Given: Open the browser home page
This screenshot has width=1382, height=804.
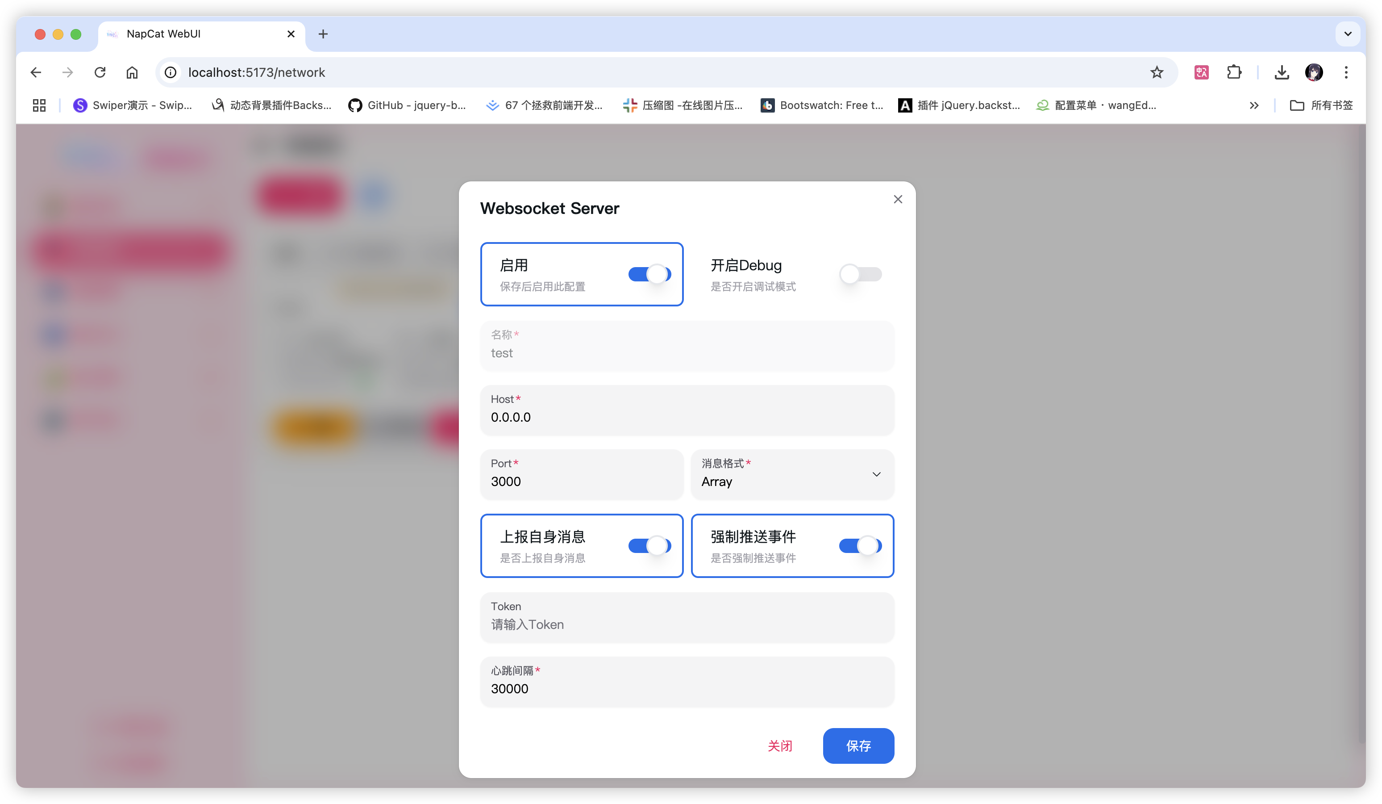Looking at the screenshot, I should point(132,72).
